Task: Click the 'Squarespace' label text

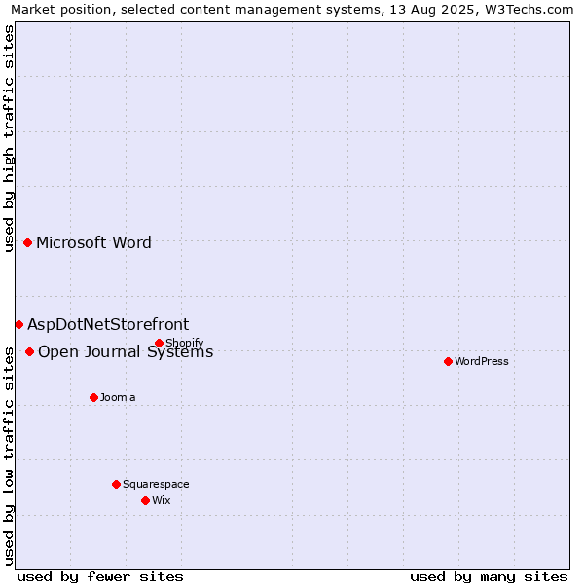Action: pos(156,484)
